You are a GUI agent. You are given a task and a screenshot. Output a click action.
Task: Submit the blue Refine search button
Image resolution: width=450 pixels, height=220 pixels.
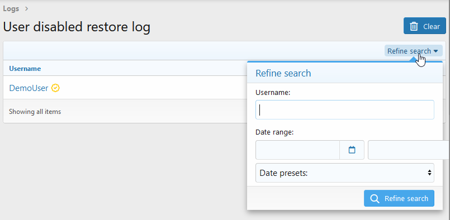399,198
